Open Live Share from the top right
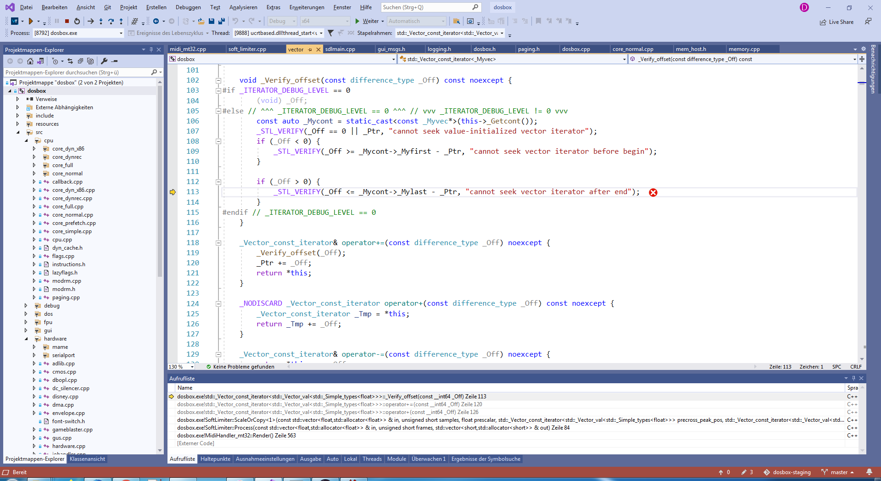 [x=836, y=22]
